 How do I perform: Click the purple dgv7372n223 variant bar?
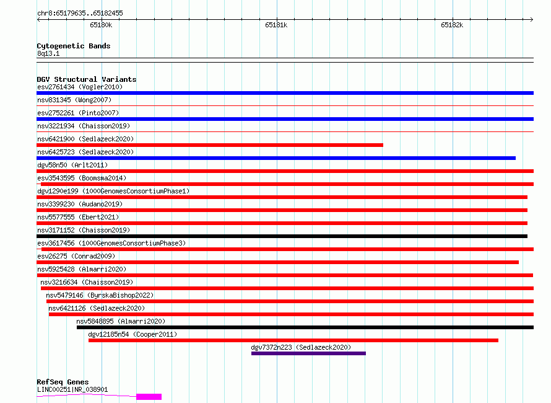click(308, 353)
